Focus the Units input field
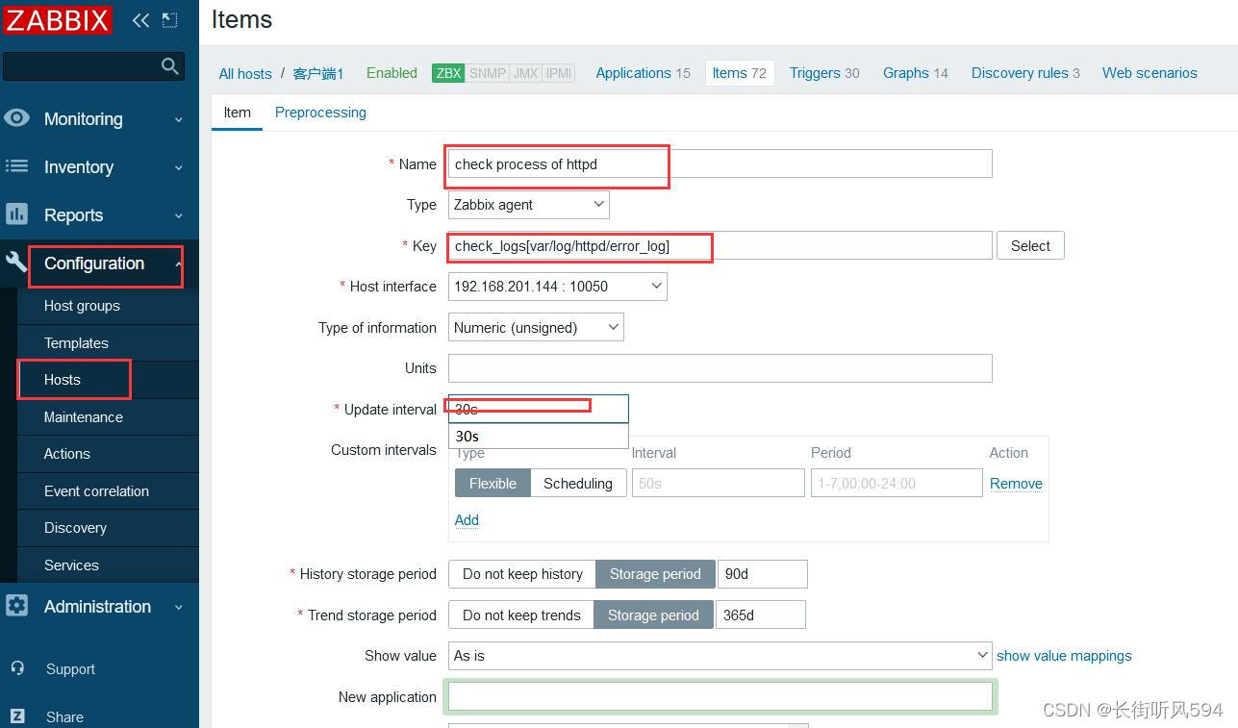Viewport: 1238px width, 728px height. tap(720, 367)
